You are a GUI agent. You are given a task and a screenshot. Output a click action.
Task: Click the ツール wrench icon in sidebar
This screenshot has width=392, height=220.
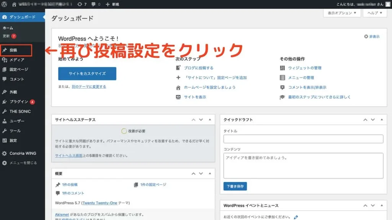tap(5, 131)
